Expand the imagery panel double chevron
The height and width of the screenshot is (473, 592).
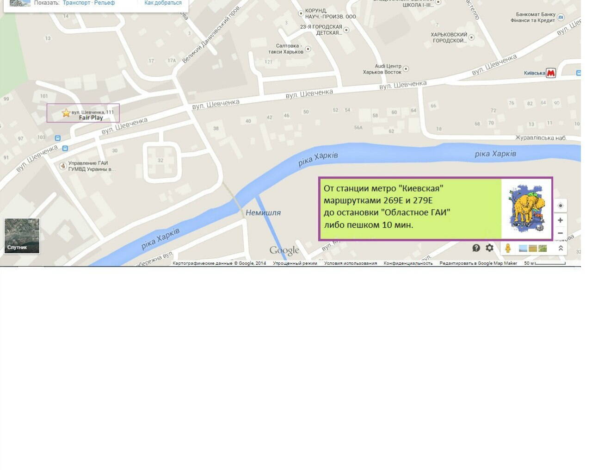pyautogui.click(x=561, y=248)
